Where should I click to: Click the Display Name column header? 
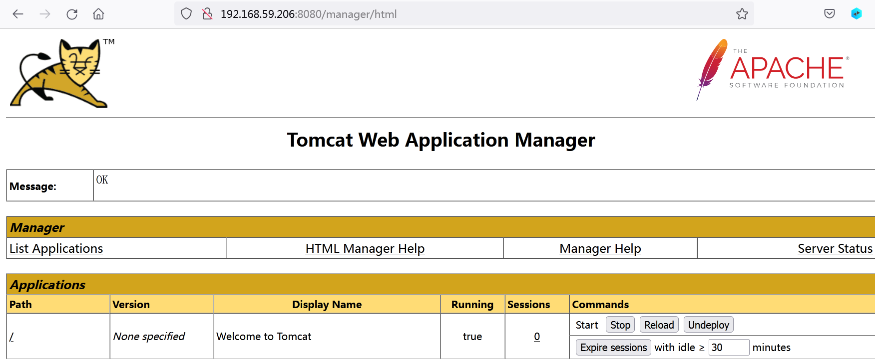click(x=327, y=304)
